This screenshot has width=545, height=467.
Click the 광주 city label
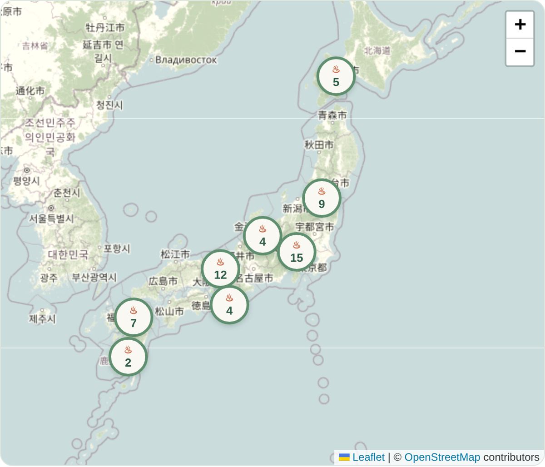pos(49,278)
